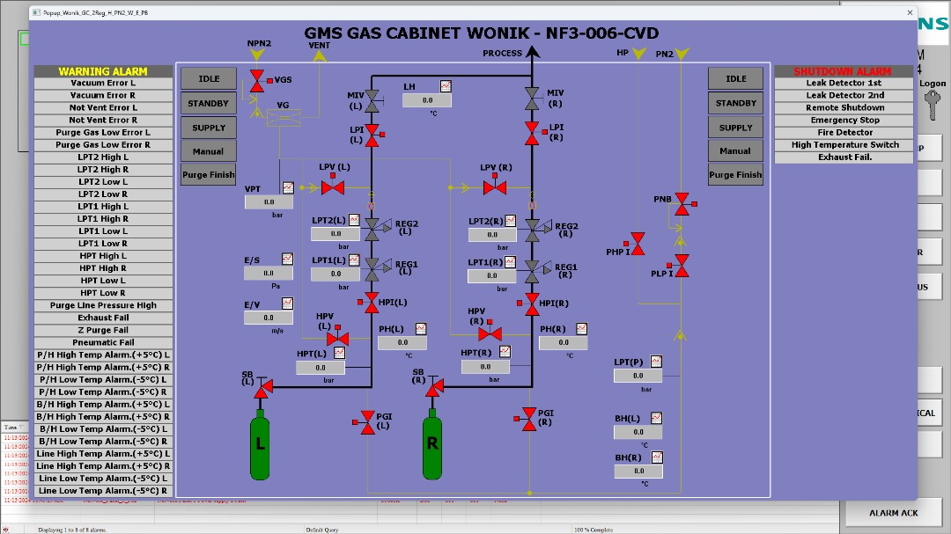Click the PLP I valve symbol
951x534 pixels.
pos(681,266)
